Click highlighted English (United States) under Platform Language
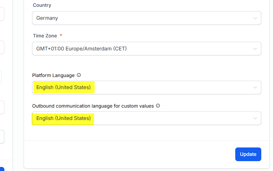Screen dimensions: 273x171 coord(63,88)
